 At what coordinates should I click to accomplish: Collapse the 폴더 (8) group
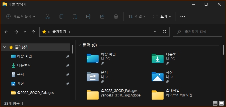[x=79, y=45]
